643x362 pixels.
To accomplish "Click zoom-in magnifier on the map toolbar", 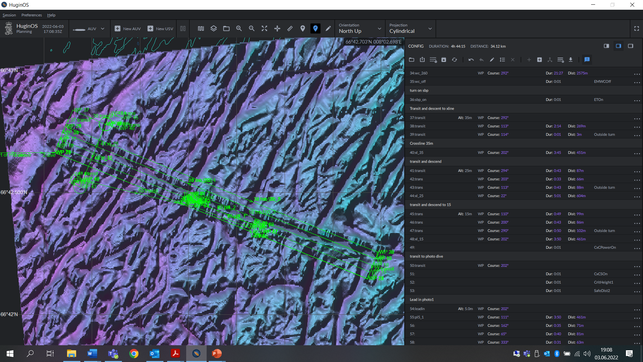I will pyautogui.click(x=239, y=28).
